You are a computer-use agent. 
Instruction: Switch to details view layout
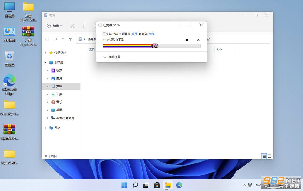[x=264, y=156]
